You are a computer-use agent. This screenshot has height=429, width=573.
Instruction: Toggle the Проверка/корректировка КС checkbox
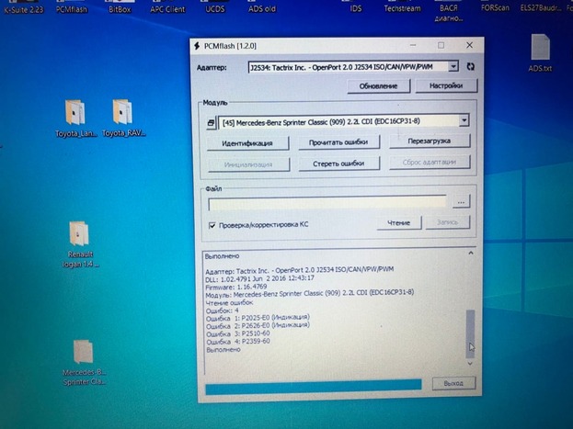(x=212, y=224)
